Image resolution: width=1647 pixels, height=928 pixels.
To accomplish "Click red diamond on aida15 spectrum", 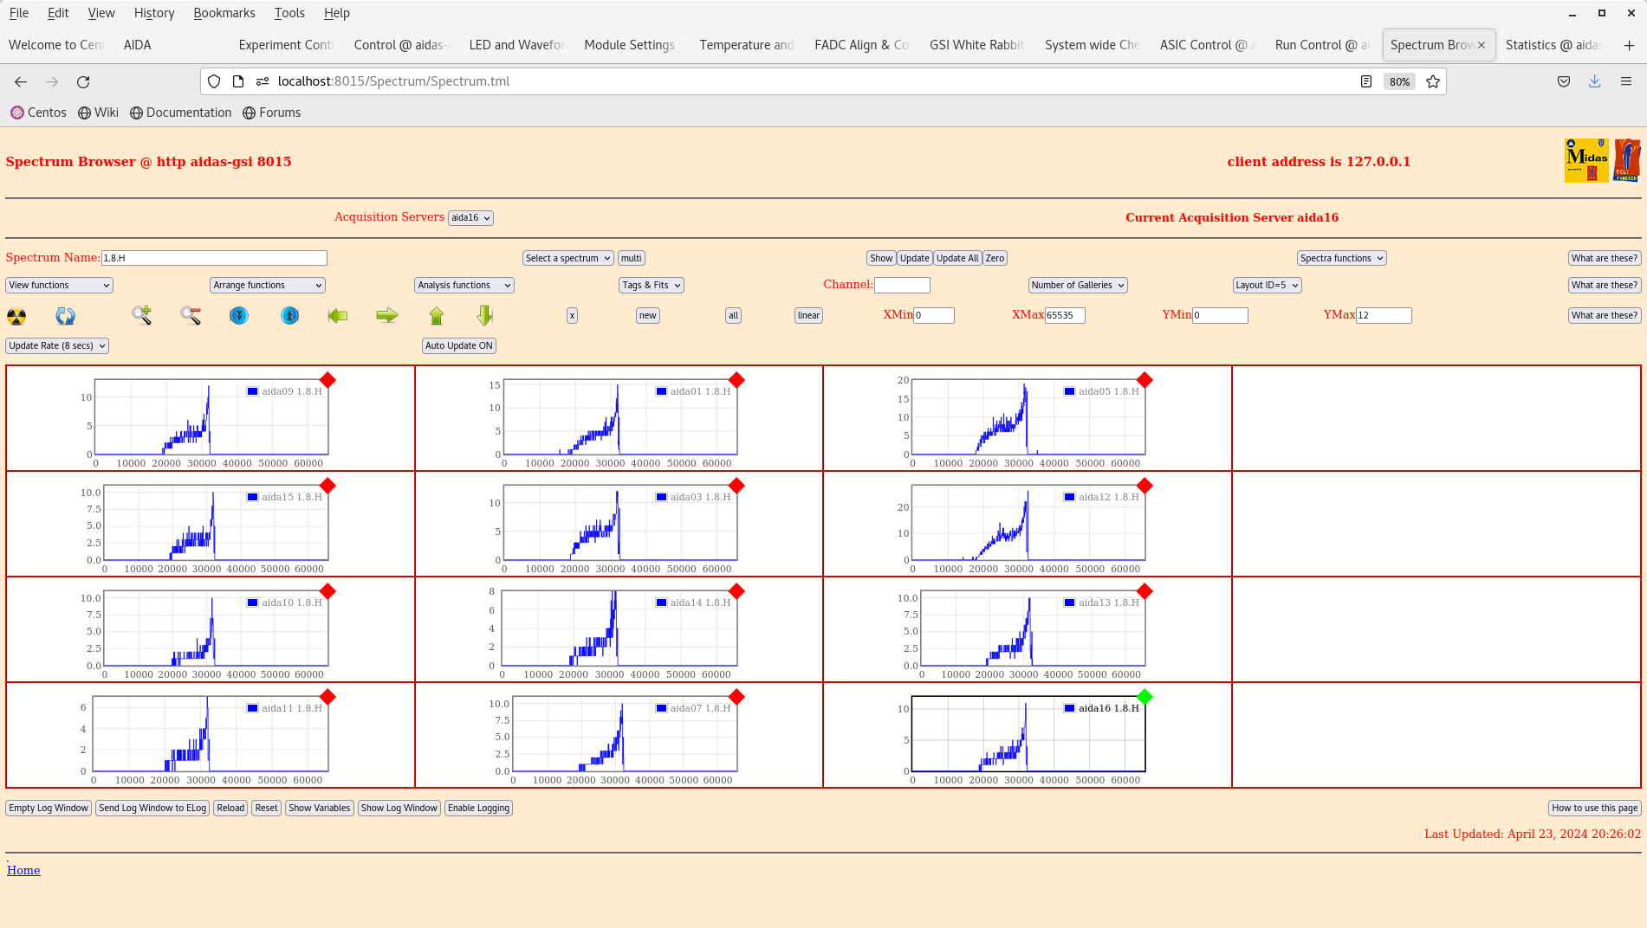I will pyautogui.click(x=327, y=486).
